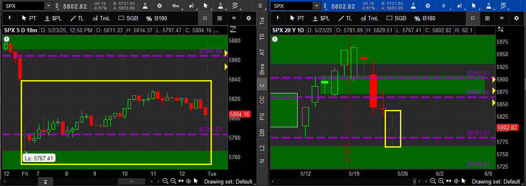Open Drawing set: Default menu in right chart

pos(496,181)
